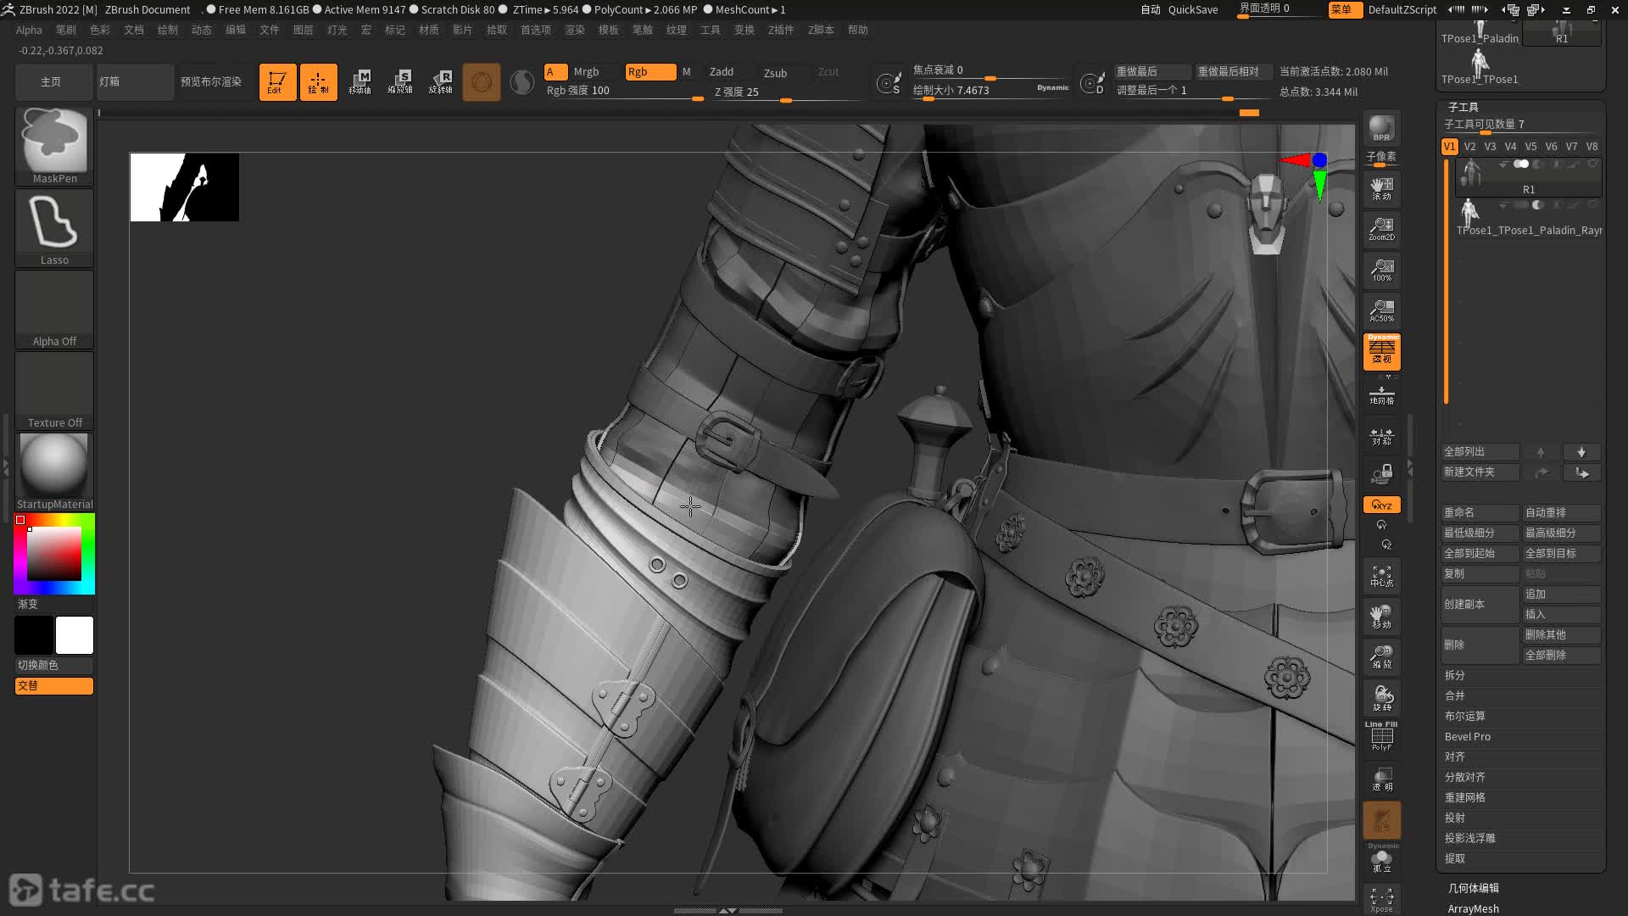Select the Move axis (M) tool
Image resolution: width=1628 pixels, height=916 pixels.
tap(360, 82)
